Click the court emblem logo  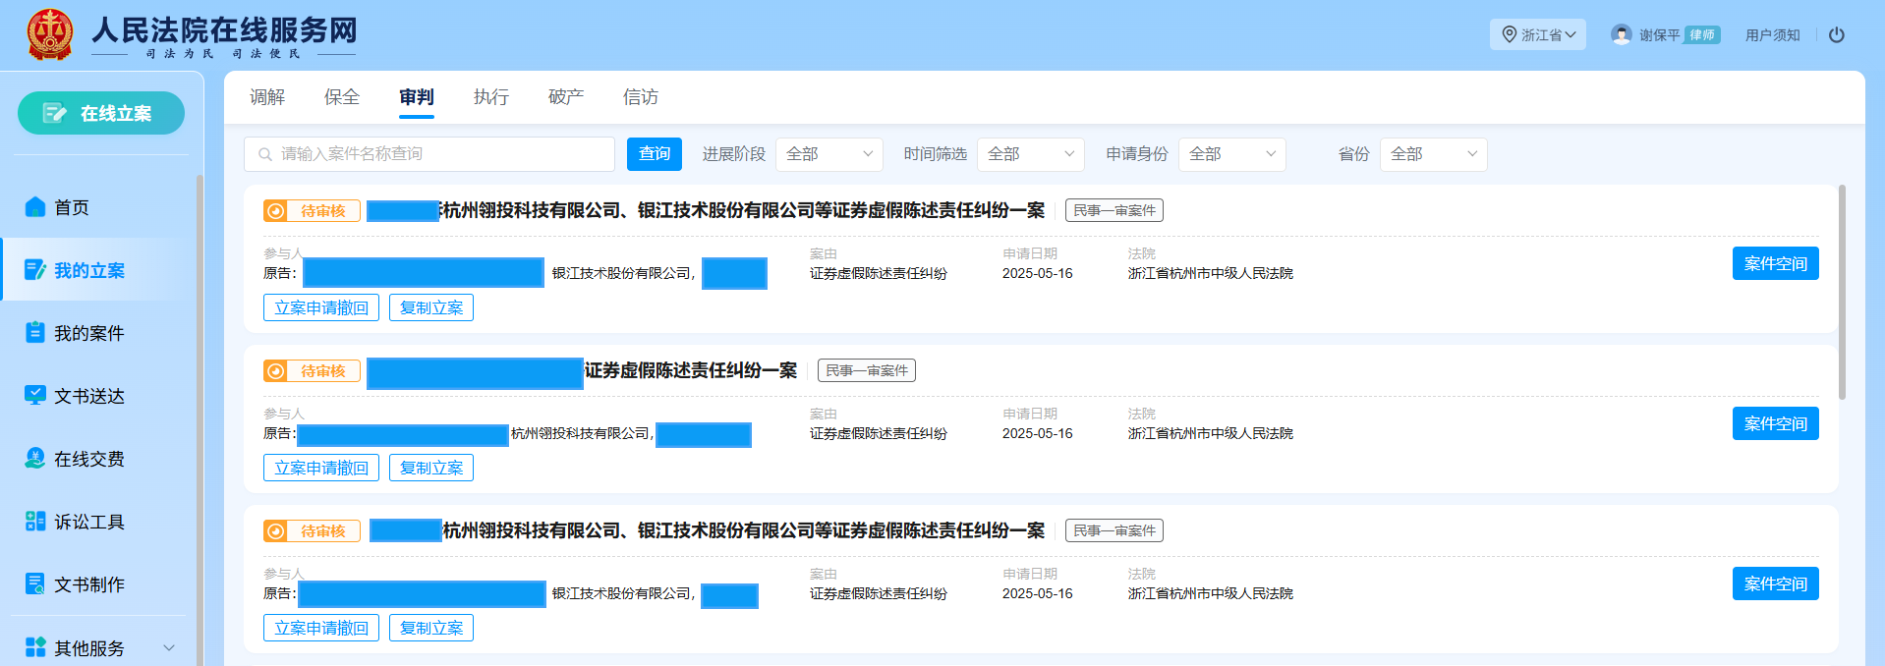(x=49, y=34)
